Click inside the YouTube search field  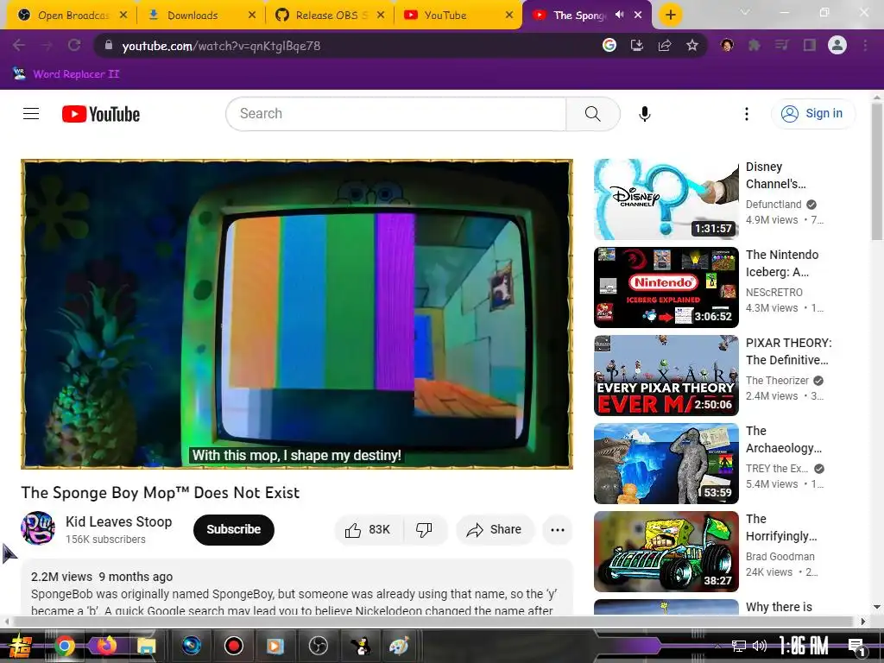pyautogui.click(x=395, y=114)
